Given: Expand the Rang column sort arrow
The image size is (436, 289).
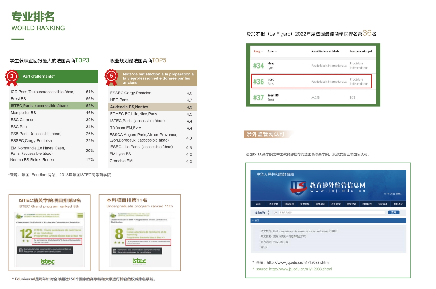Looking at the screenshot, I should 262,52.
